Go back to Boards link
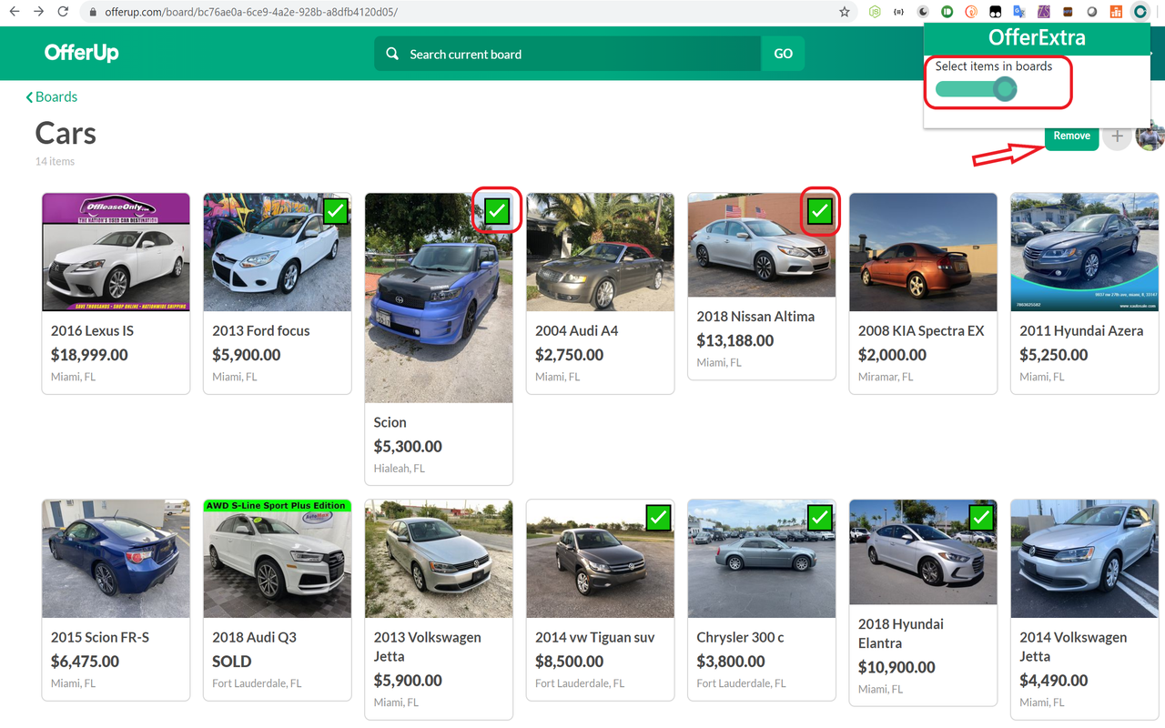 51,96
